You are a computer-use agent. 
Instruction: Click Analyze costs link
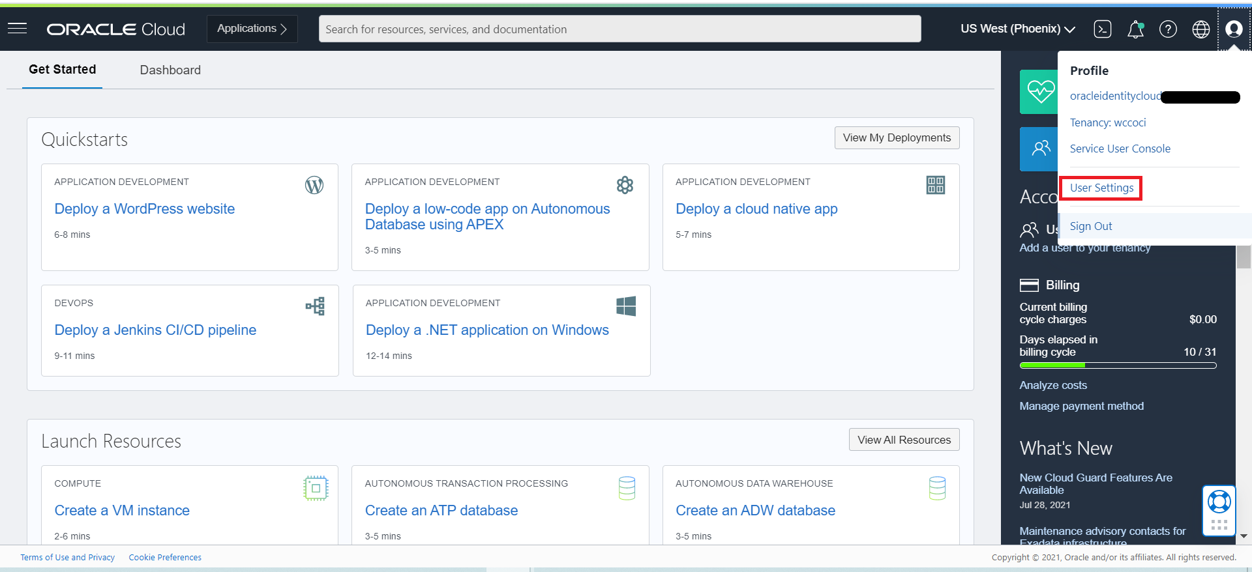tap(1053, 385)
